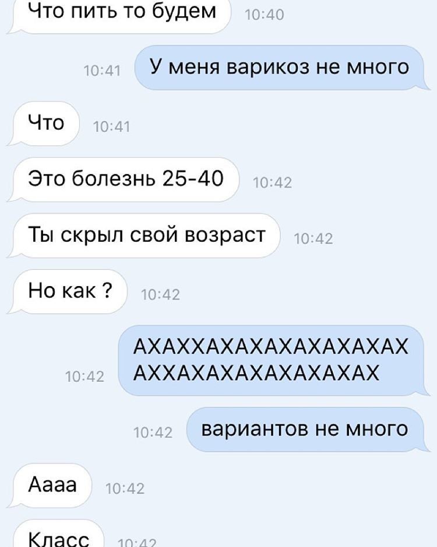Tap the partially visible timestamp beside 'Класс'
The height and width of the screenshot is (547, 437).
137,542
